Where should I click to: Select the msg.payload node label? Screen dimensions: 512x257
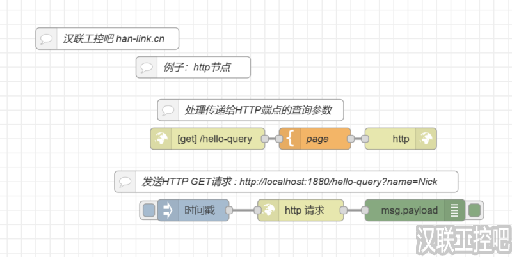(x=409, y=210)
